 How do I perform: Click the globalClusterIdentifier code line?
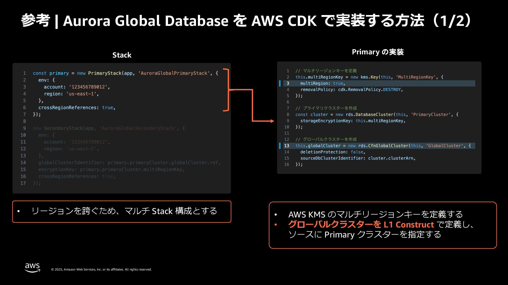click(129, 163)
